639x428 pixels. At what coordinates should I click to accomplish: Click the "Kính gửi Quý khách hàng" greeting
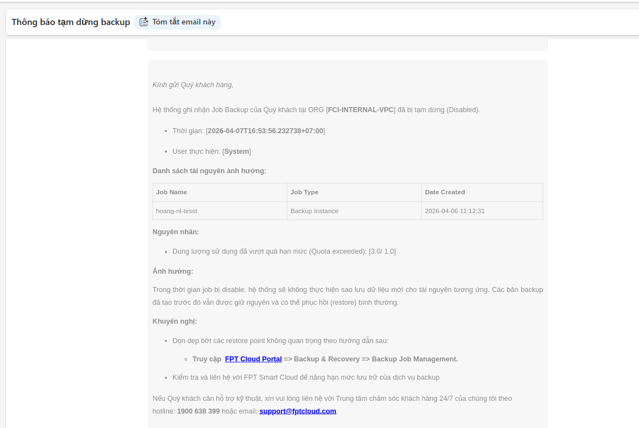[193, 85]
